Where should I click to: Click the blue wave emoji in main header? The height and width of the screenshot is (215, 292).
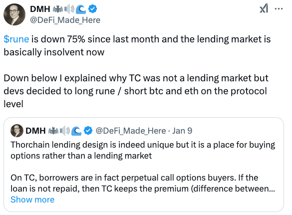tap(81, 9)
